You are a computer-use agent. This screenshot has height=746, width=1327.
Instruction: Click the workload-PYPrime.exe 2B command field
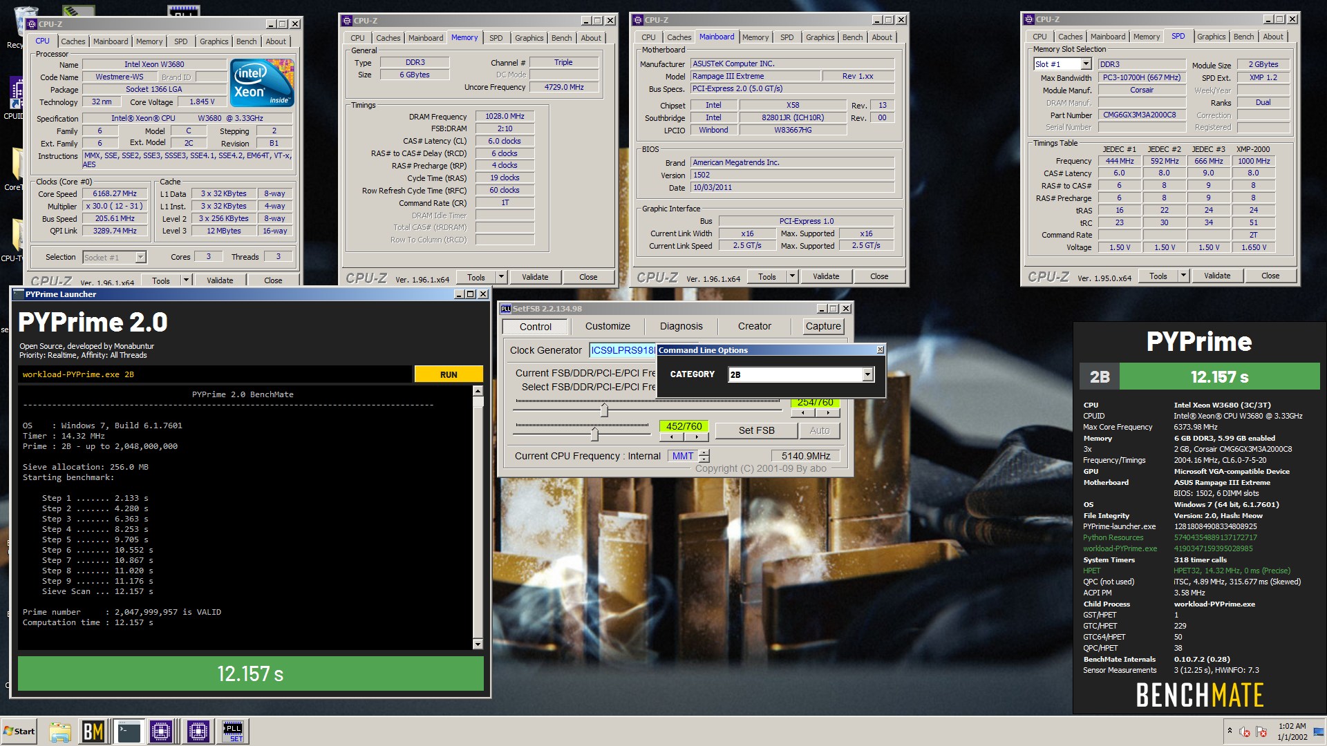[x=215, y=374]
